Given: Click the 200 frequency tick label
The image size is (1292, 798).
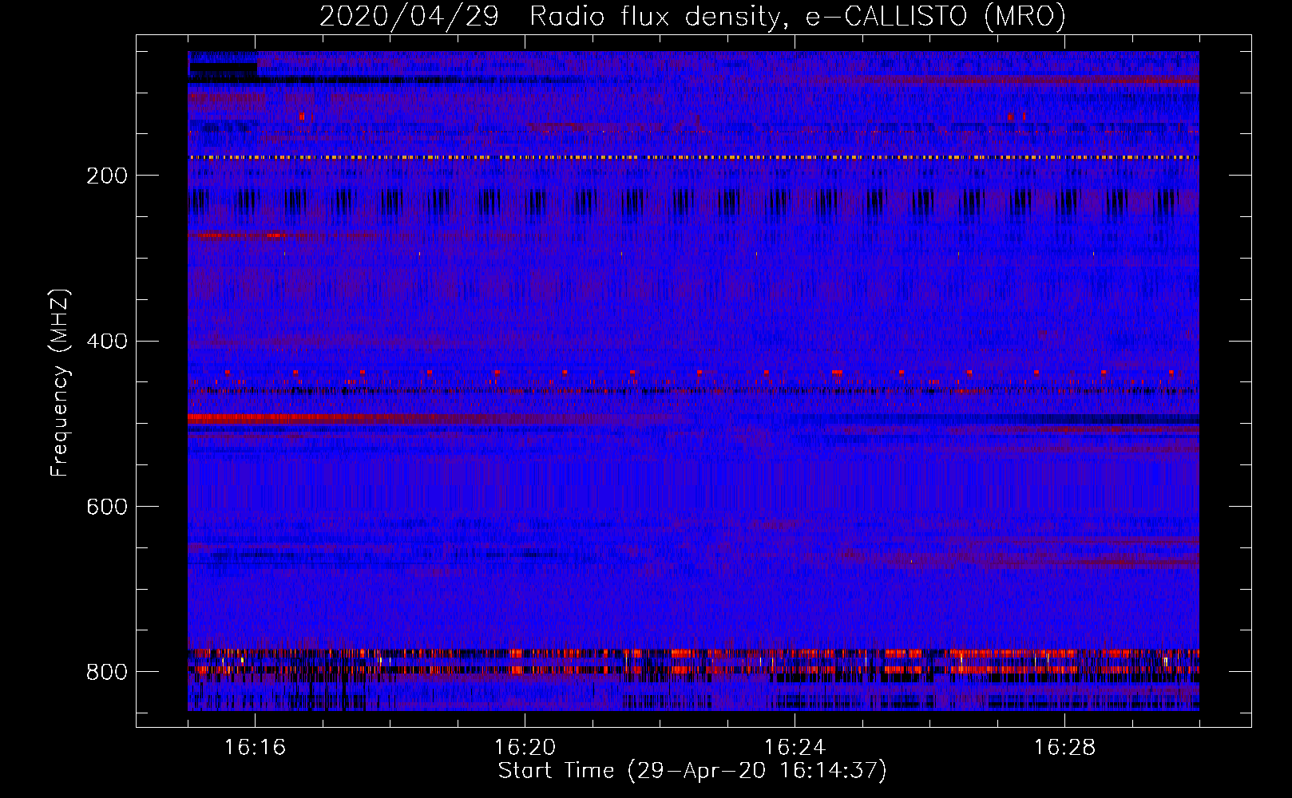Looking at the screenshot, I should coord(107,176).
